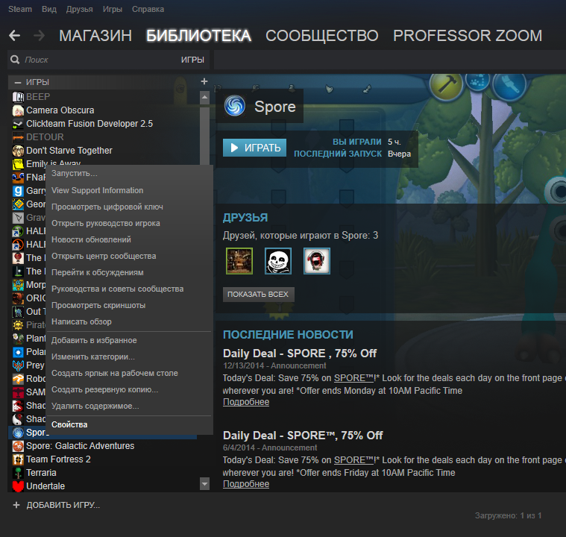566x537 pixels.
Task: Click the Spore: Galactic Adventures icon
Action: [18, 446]
